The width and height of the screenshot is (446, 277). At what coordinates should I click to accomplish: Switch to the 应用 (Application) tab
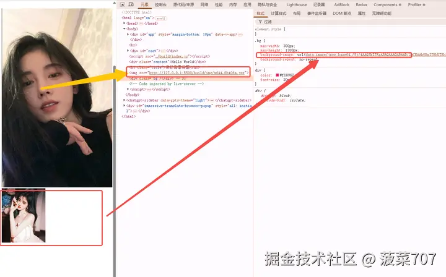coord(247,5)
